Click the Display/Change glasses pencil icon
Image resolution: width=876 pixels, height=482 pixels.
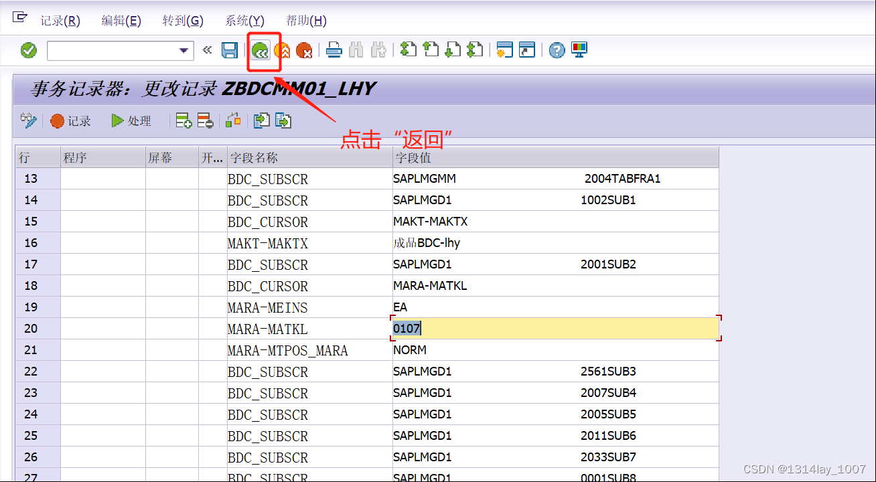click(29, 120)
